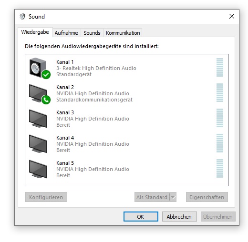The image size is (248, 242).
Task: Click the "Standardgerät" status text
Action: [74, 74]
